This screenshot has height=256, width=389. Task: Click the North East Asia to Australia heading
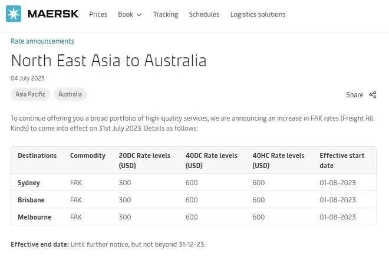[x=108, y=61]
